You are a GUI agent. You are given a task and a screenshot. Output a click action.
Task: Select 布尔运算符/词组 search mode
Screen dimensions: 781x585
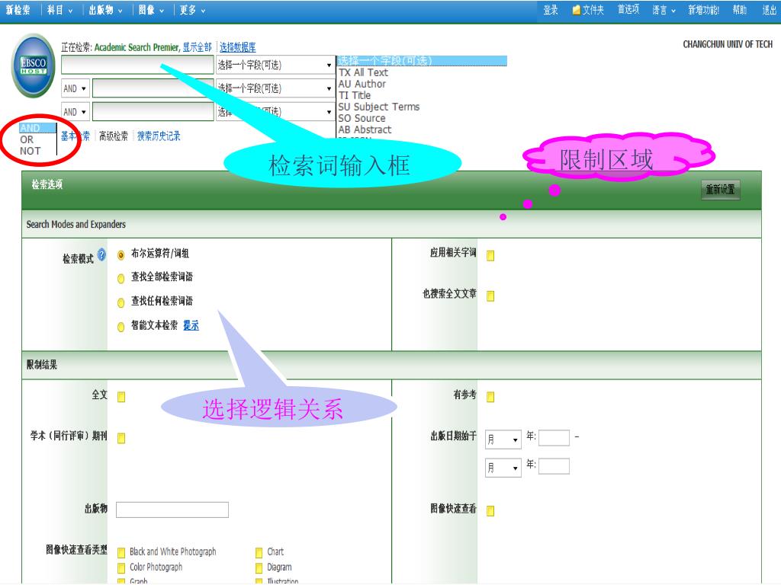coord(121,255)
